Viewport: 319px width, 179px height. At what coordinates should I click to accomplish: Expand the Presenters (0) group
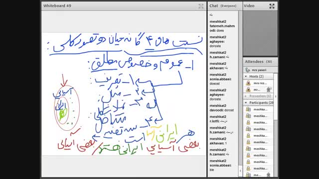pyautogui.click(x=246, y=96)
